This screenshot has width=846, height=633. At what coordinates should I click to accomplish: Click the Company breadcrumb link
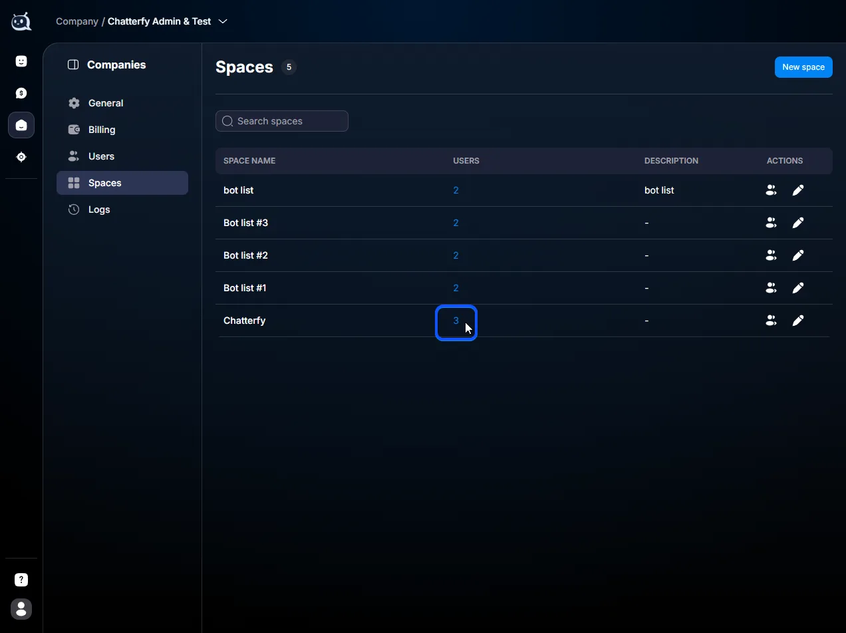[x=77, y=21]
